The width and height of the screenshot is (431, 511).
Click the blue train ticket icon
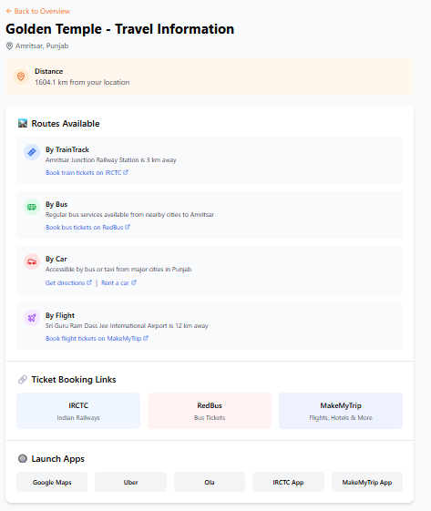(x=32, y=152)
